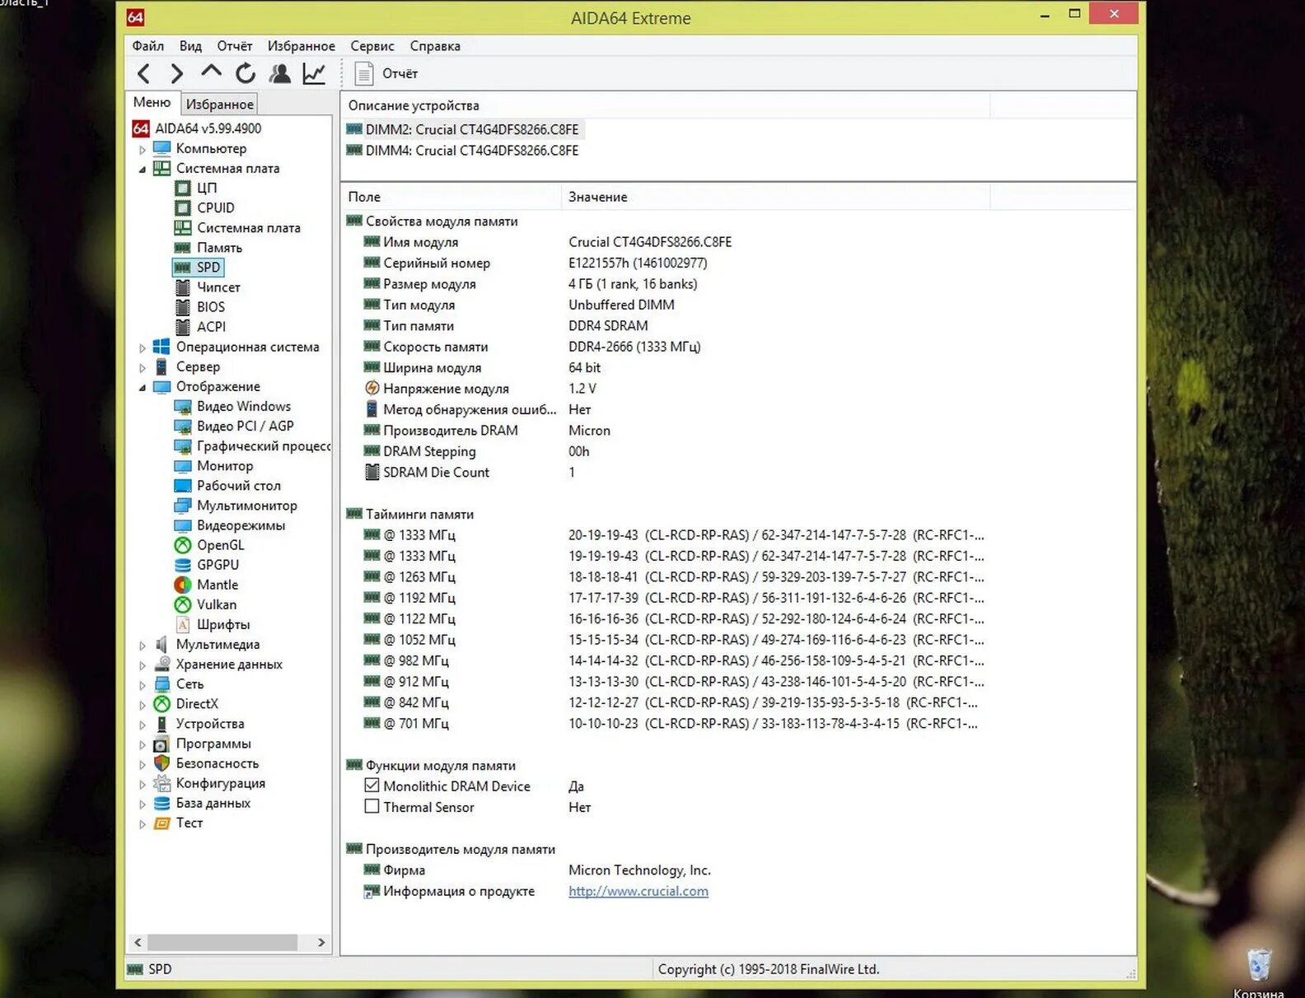Select the Память memory chip icon
This screenshot has height=998, width=1305.
click(183, 248)
